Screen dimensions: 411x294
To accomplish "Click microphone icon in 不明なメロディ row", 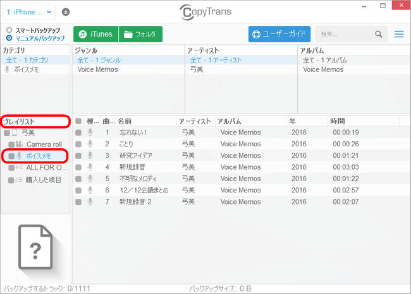I will [90, 179].
